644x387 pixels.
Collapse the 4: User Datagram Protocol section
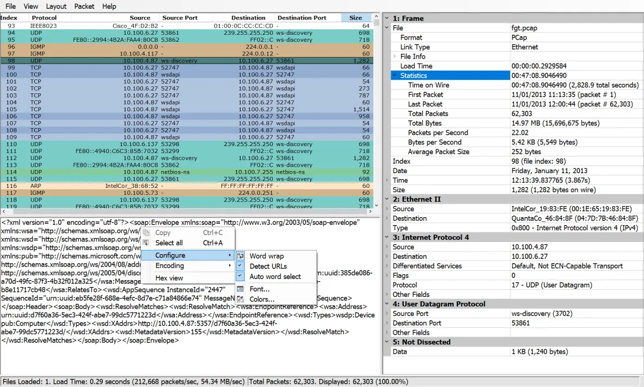point(387,304)
